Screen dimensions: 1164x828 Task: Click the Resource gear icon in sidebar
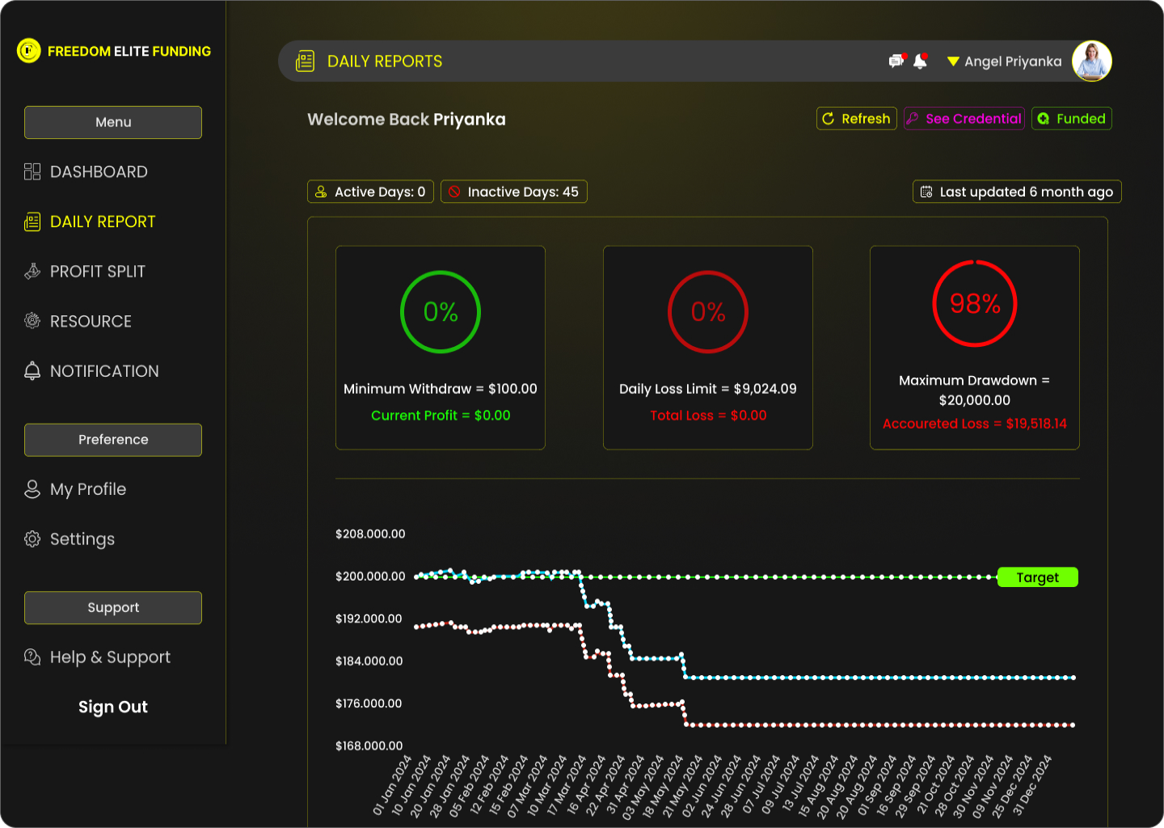pyautogui.click(x=32, y=321)
